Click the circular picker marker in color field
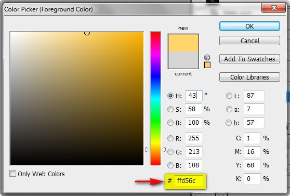290x196 pixels. [x=87, y=33]
